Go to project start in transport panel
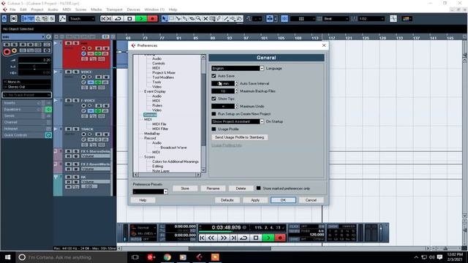 (x=202, y=237)
